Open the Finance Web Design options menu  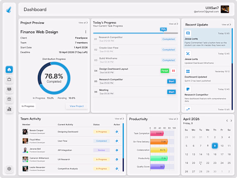tap(86, 32)
